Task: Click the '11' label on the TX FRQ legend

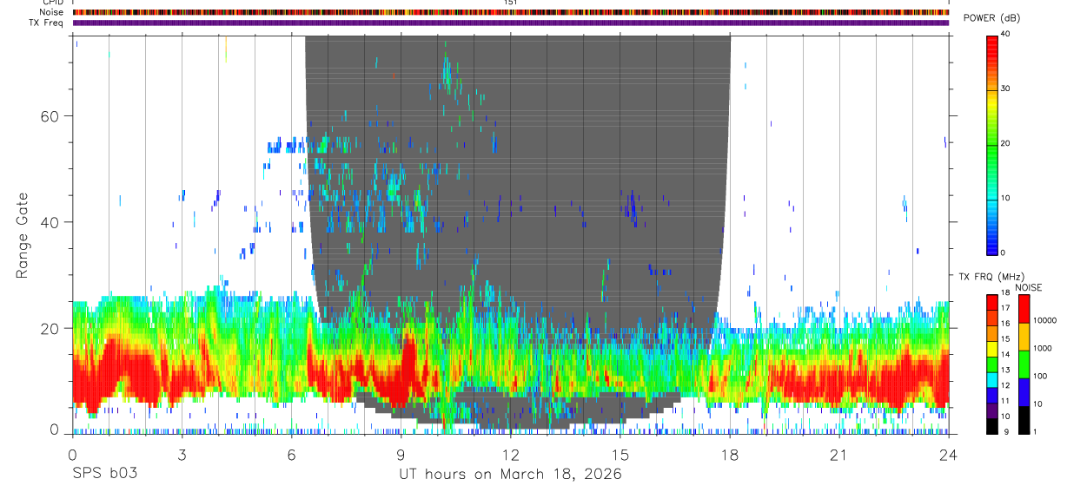Action: point(1004,403)
